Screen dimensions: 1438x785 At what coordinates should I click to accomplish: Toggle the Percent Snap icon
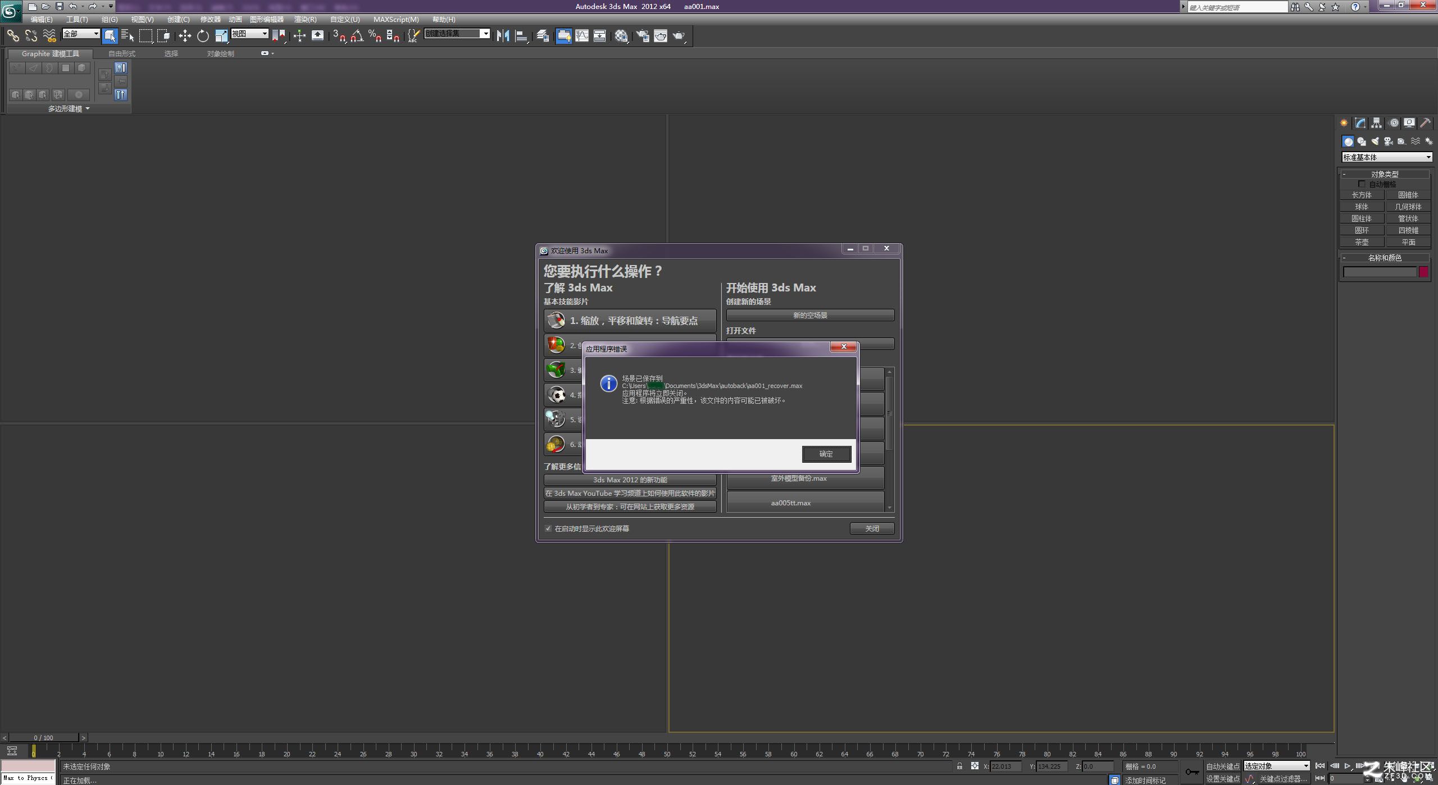click(x=375, y=36)
